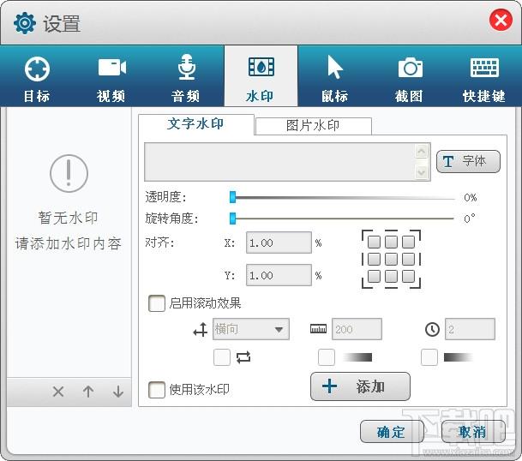Click the 透明度 transparency slider handle
The width and height of the screenshot is (522, 461).
pyautogui.click(x=232, y=197)
